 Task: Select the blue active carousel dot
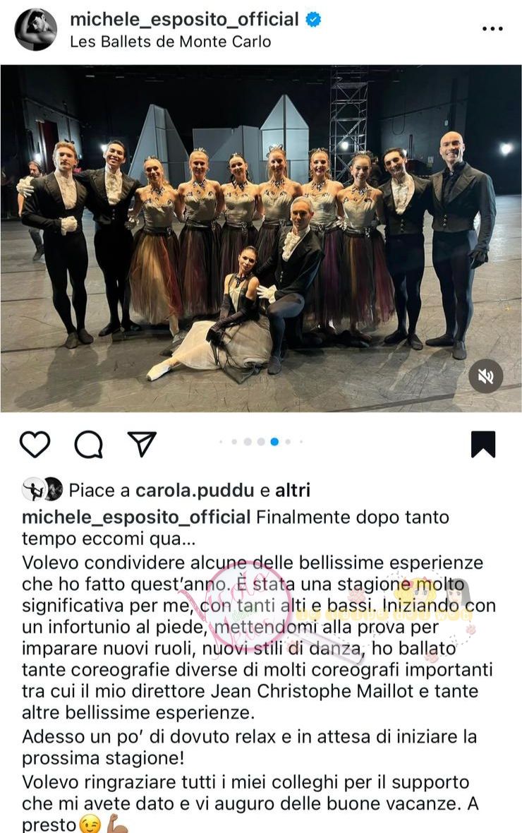[274, 441]
